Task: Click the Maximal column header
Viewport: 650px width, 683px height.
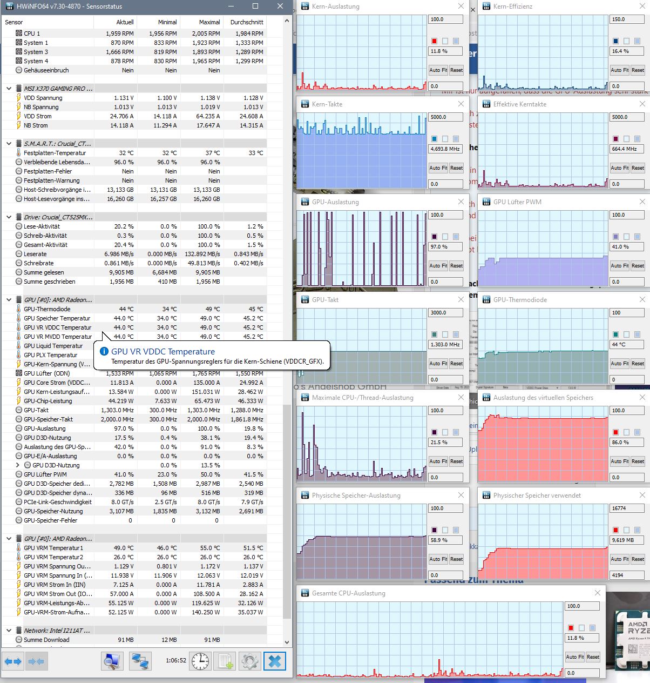Action: pyautogui.click(x=201, y=22)
